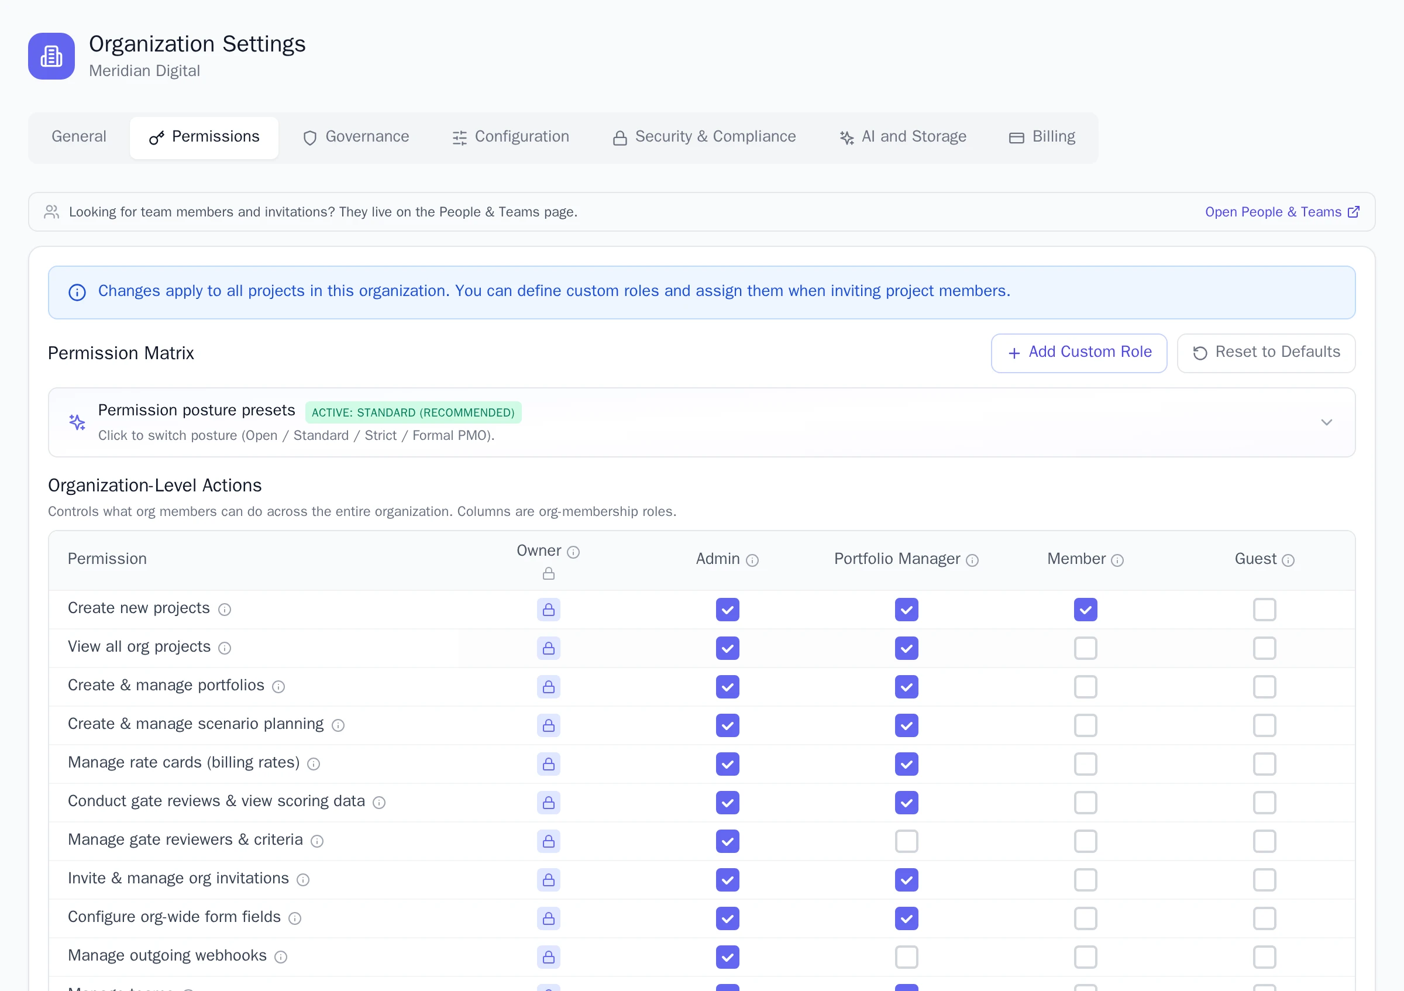The width and height of the screenshot is (1404, 991).
Task: Click the sparkle icon in posture presets
Action: coord(77,422)
